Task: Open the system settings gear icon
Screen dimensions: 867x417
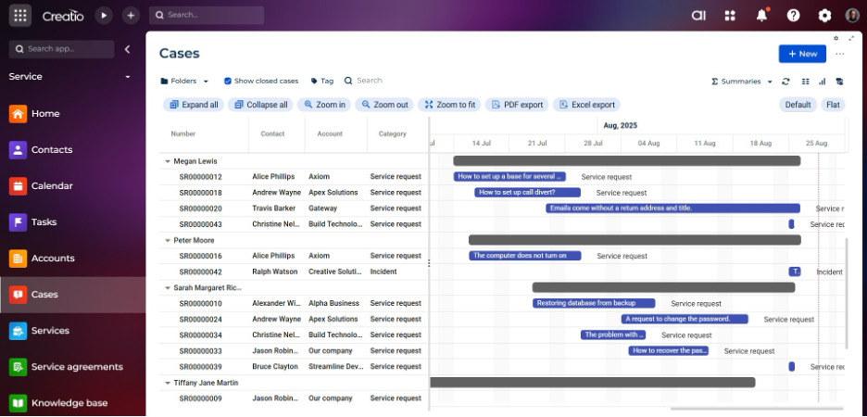Action: 824,15
